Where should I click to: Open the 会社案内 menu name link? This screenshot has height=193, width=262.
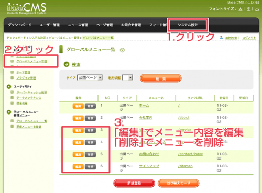point(146,118)
